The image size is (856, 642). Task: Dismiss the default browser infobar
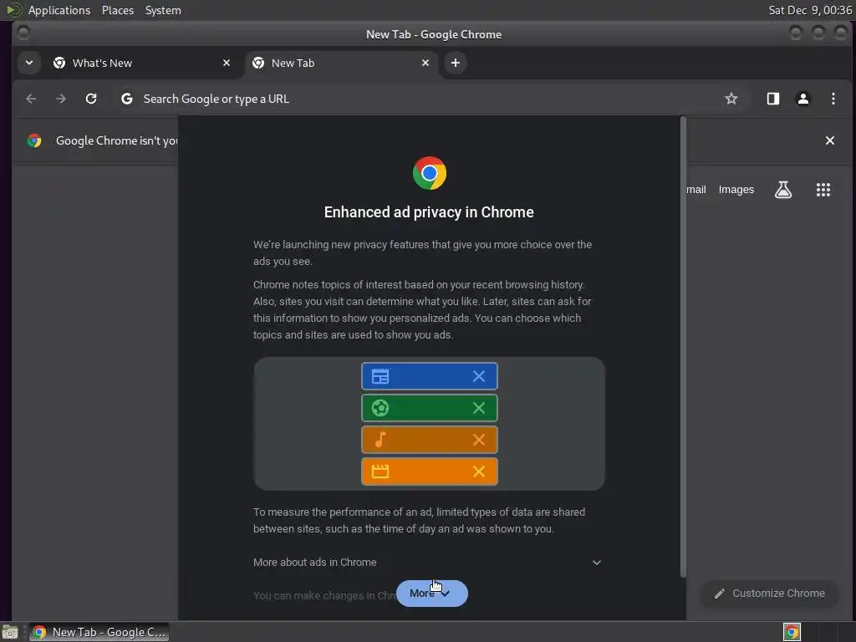click(x=830, y=140)
